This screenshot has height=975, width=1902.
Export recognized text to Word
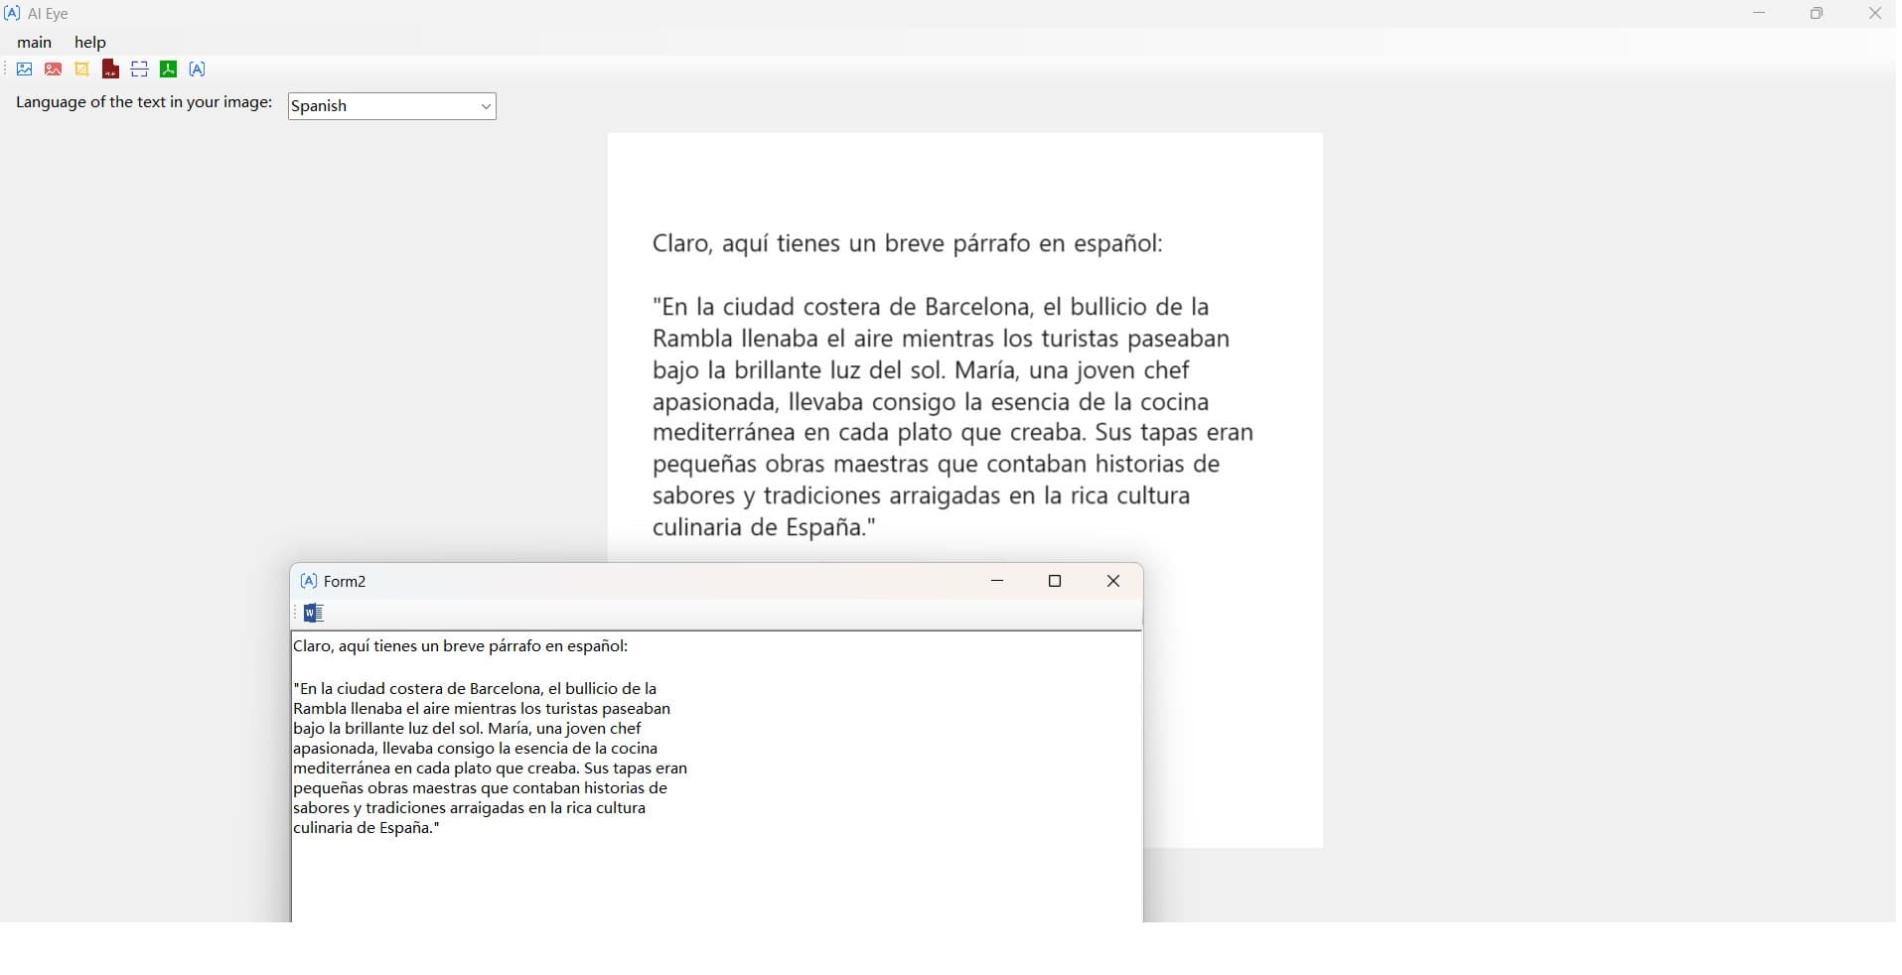click(x=314, y=614)
